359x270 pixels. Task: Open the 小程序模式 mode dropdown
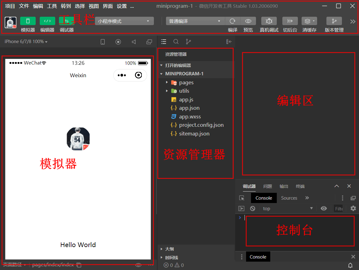[124, 21]
